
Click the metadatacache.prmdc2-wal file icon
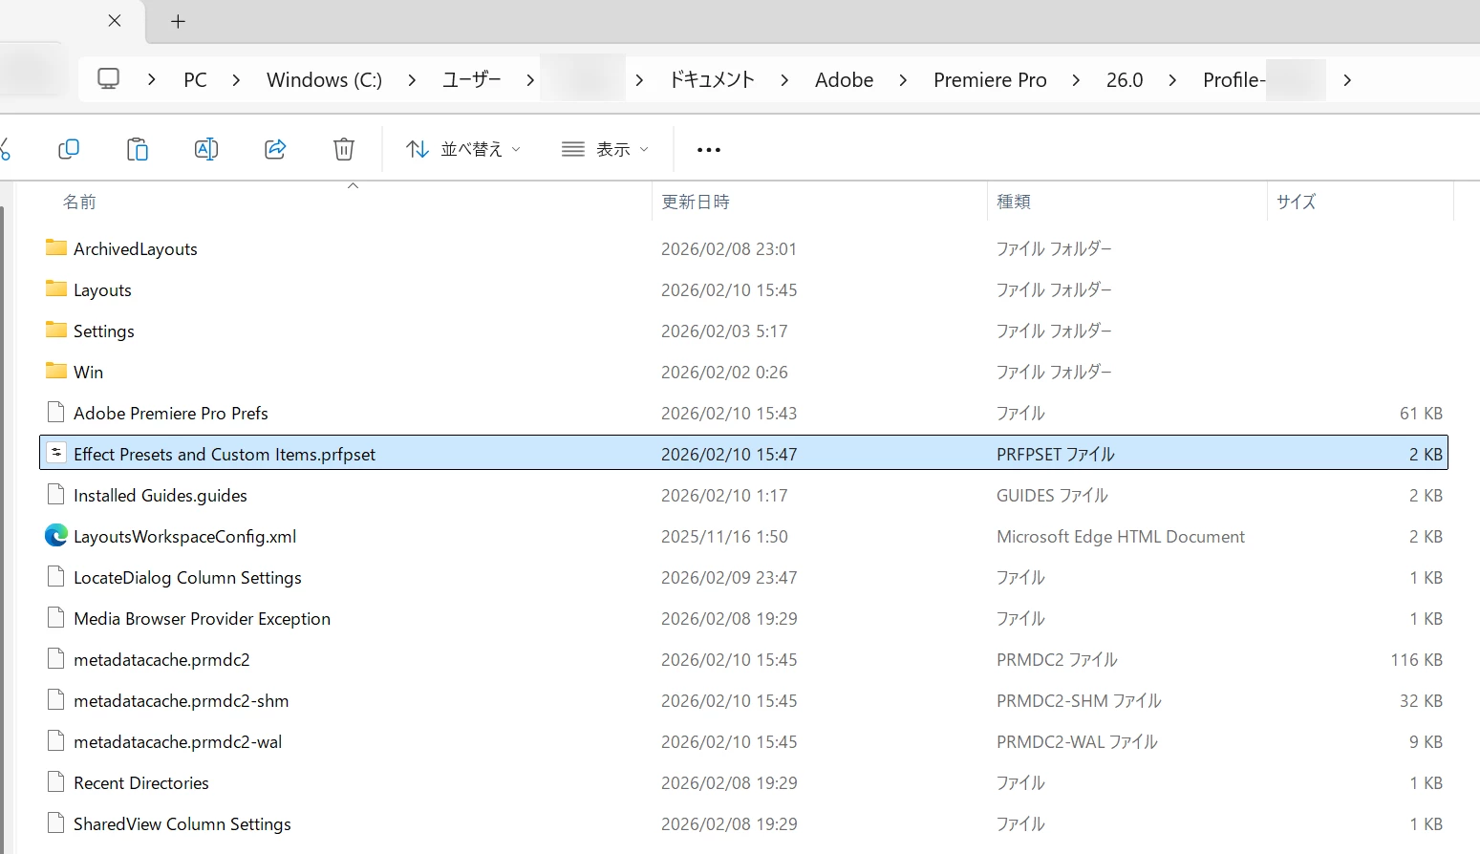coord(56,741)
